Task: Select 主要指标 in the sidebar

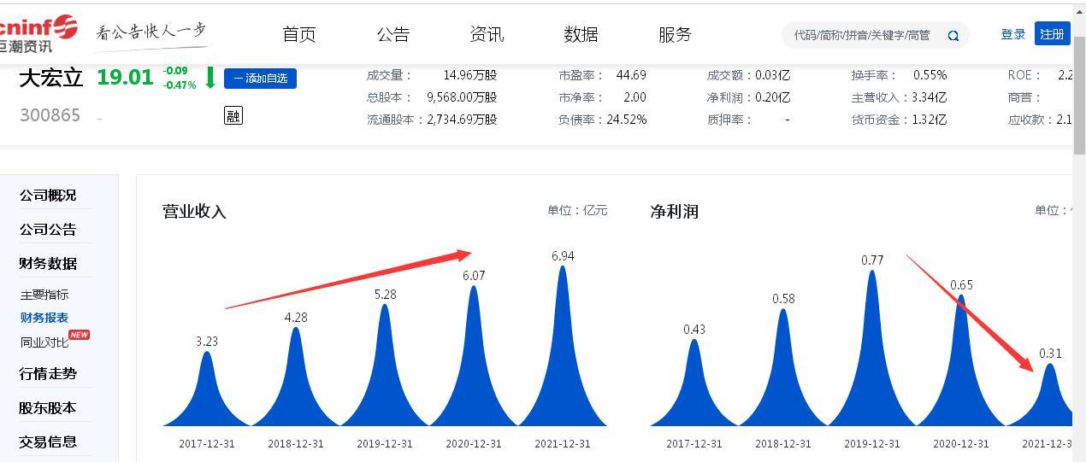Action: click(x=44, y=295)
